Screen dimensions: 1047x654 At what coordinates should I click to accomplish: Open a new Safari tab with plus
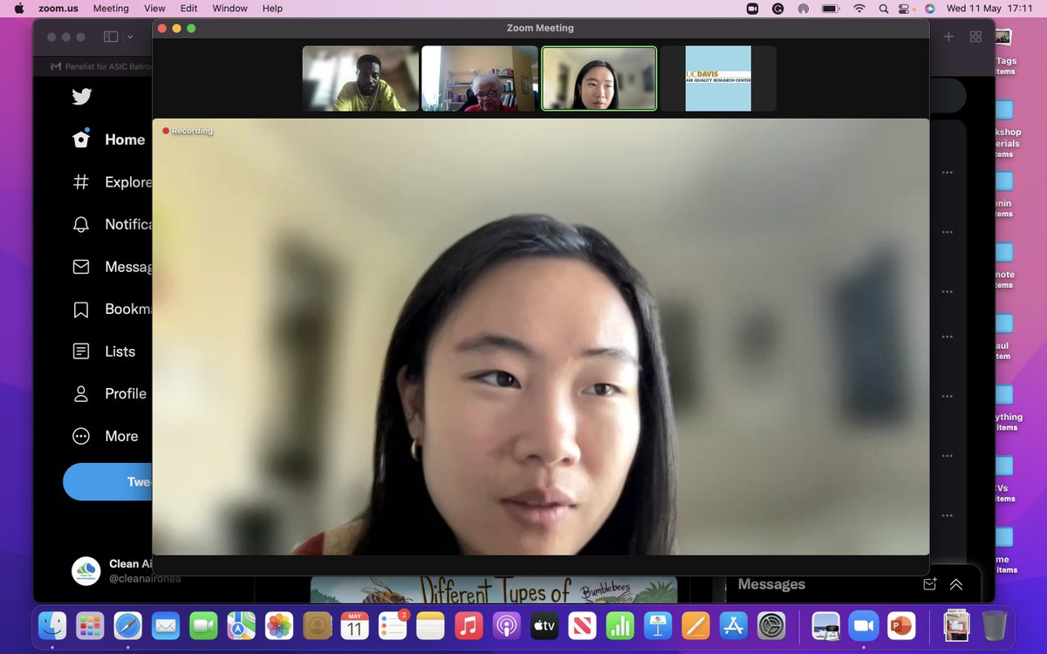click(948, 37)
